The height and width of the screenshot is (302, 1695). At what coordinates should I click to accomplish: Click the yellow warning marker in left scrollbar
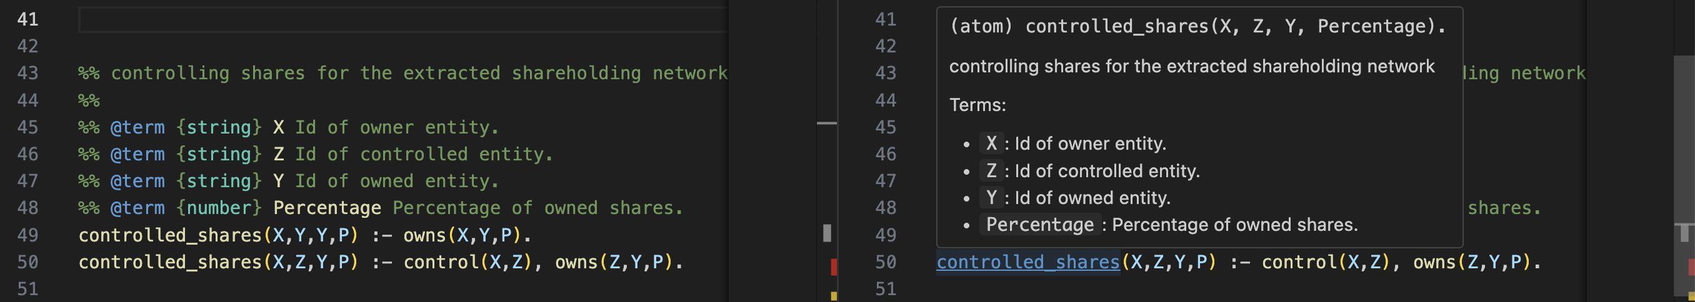coord(834,296)
